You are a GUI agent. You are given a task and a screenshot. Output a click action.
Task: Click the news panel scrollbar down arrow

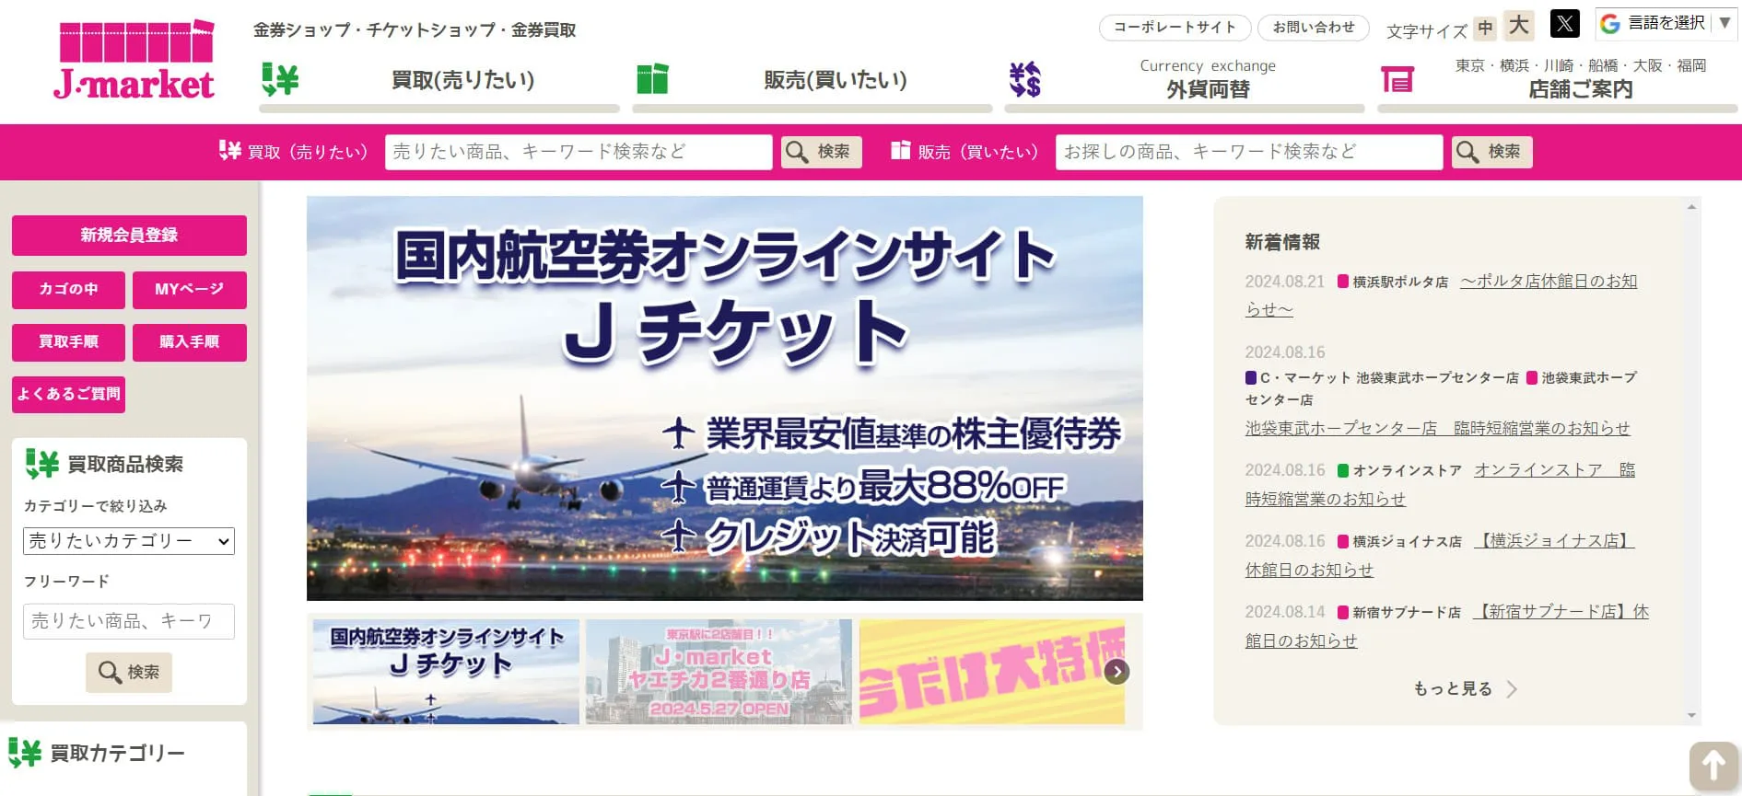1691,715
